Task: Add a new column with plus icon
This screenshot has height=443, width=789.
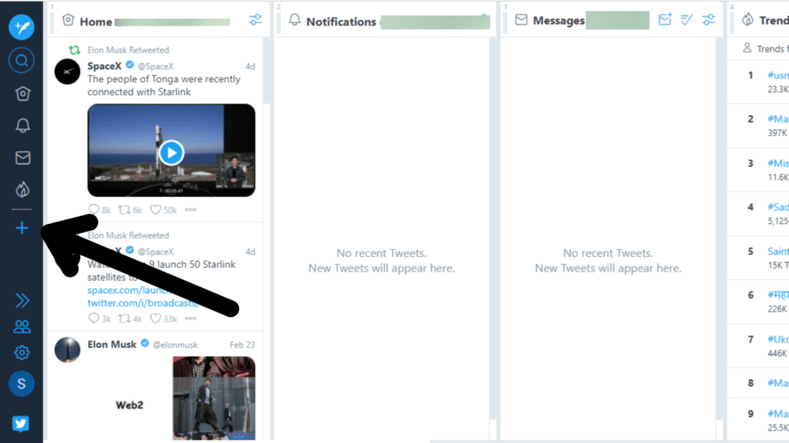Action: pos(22,228)
